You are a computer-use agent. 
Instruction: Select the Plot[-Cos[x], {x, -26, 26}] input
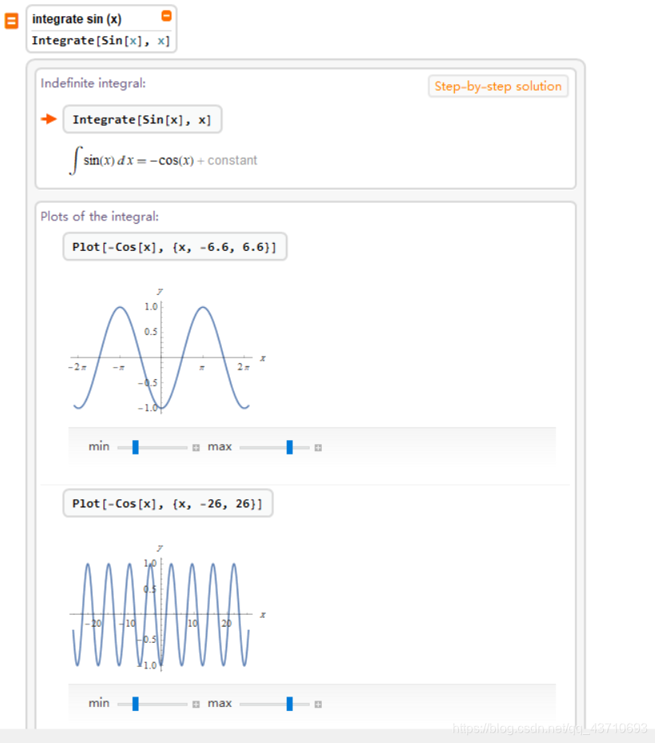tap(167, 503)
